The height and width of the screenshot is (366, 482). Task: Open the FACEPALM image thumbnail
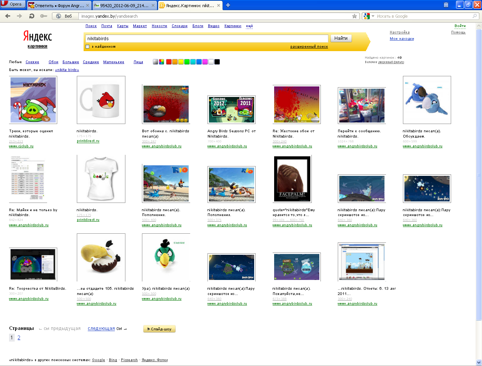(x=292, y=179)
